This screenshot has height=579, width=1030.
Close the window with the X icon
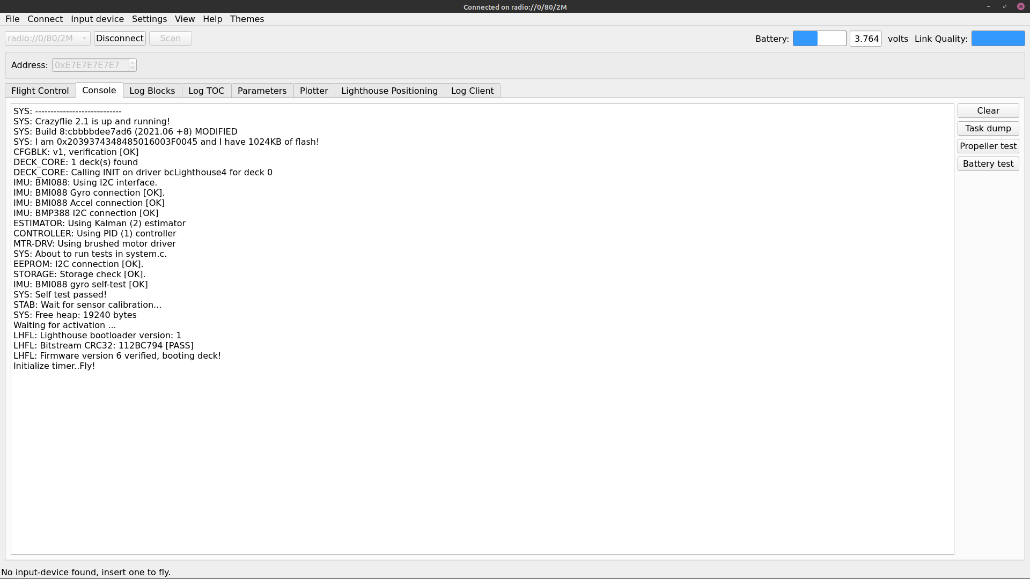[1020, 6]
